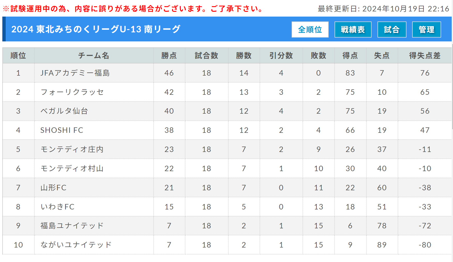The width and height of the screenshot is (453, 262).
Task: Select いわきFC in standings
Action: coord(57,207)
